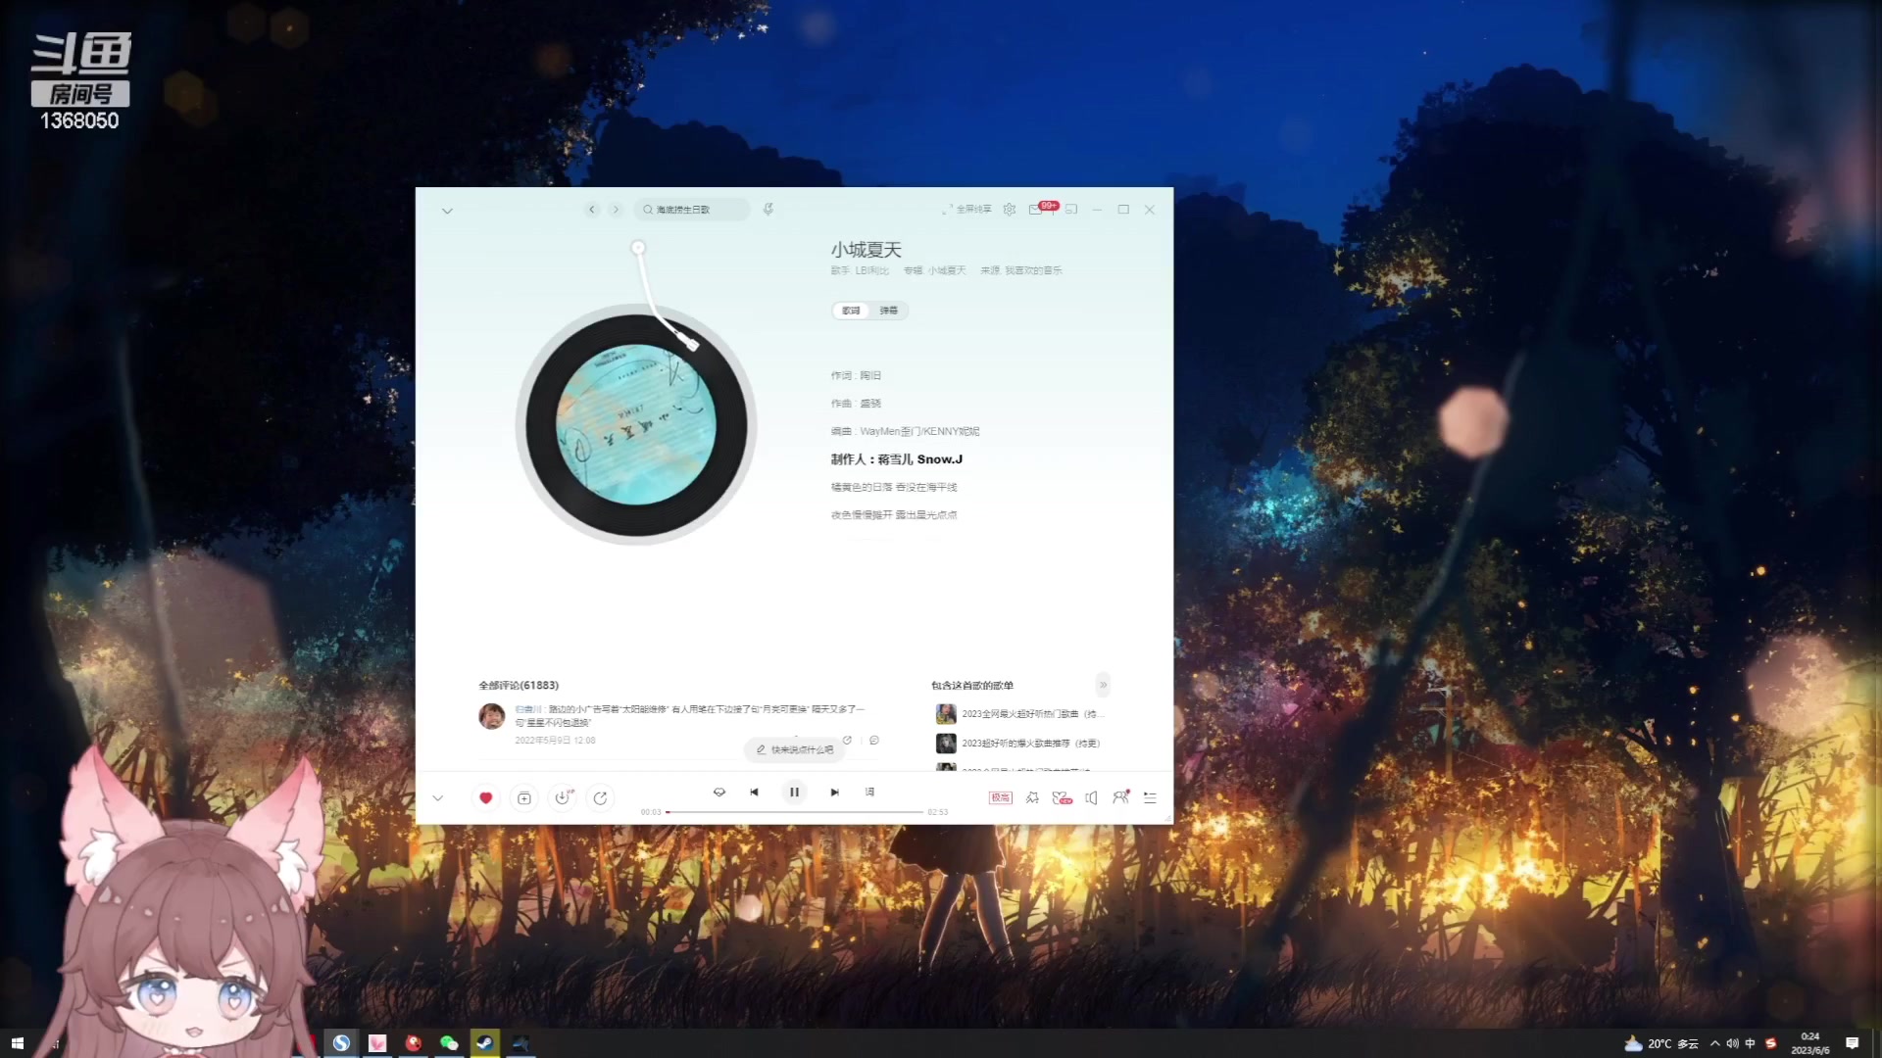This screenshot has width=1882, height=1058.
Task: Open the weather widget showing 20°C 多云
Action: tap(1661, 1043)
